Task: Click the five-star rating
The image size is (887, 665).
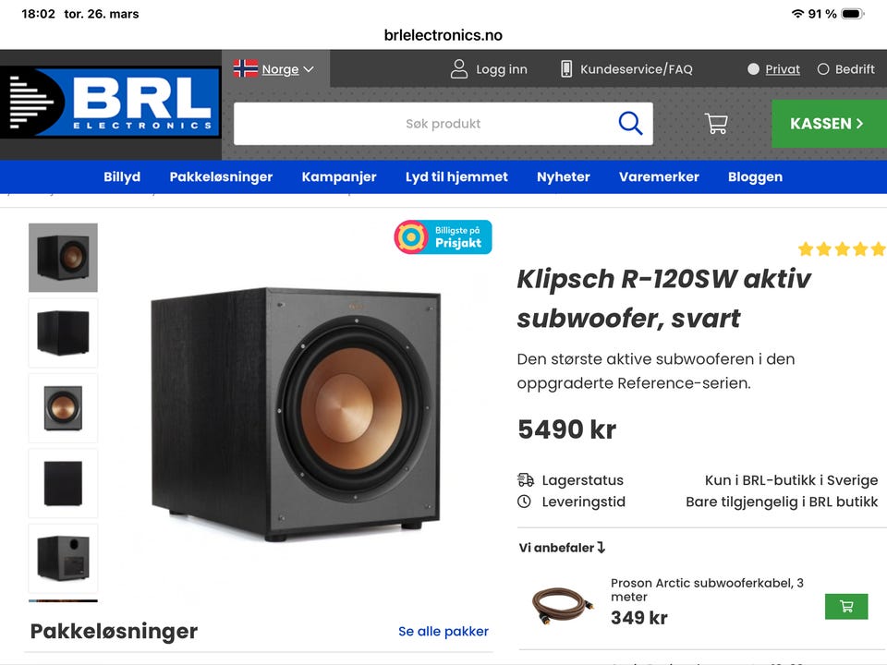Action: point(842,248)
